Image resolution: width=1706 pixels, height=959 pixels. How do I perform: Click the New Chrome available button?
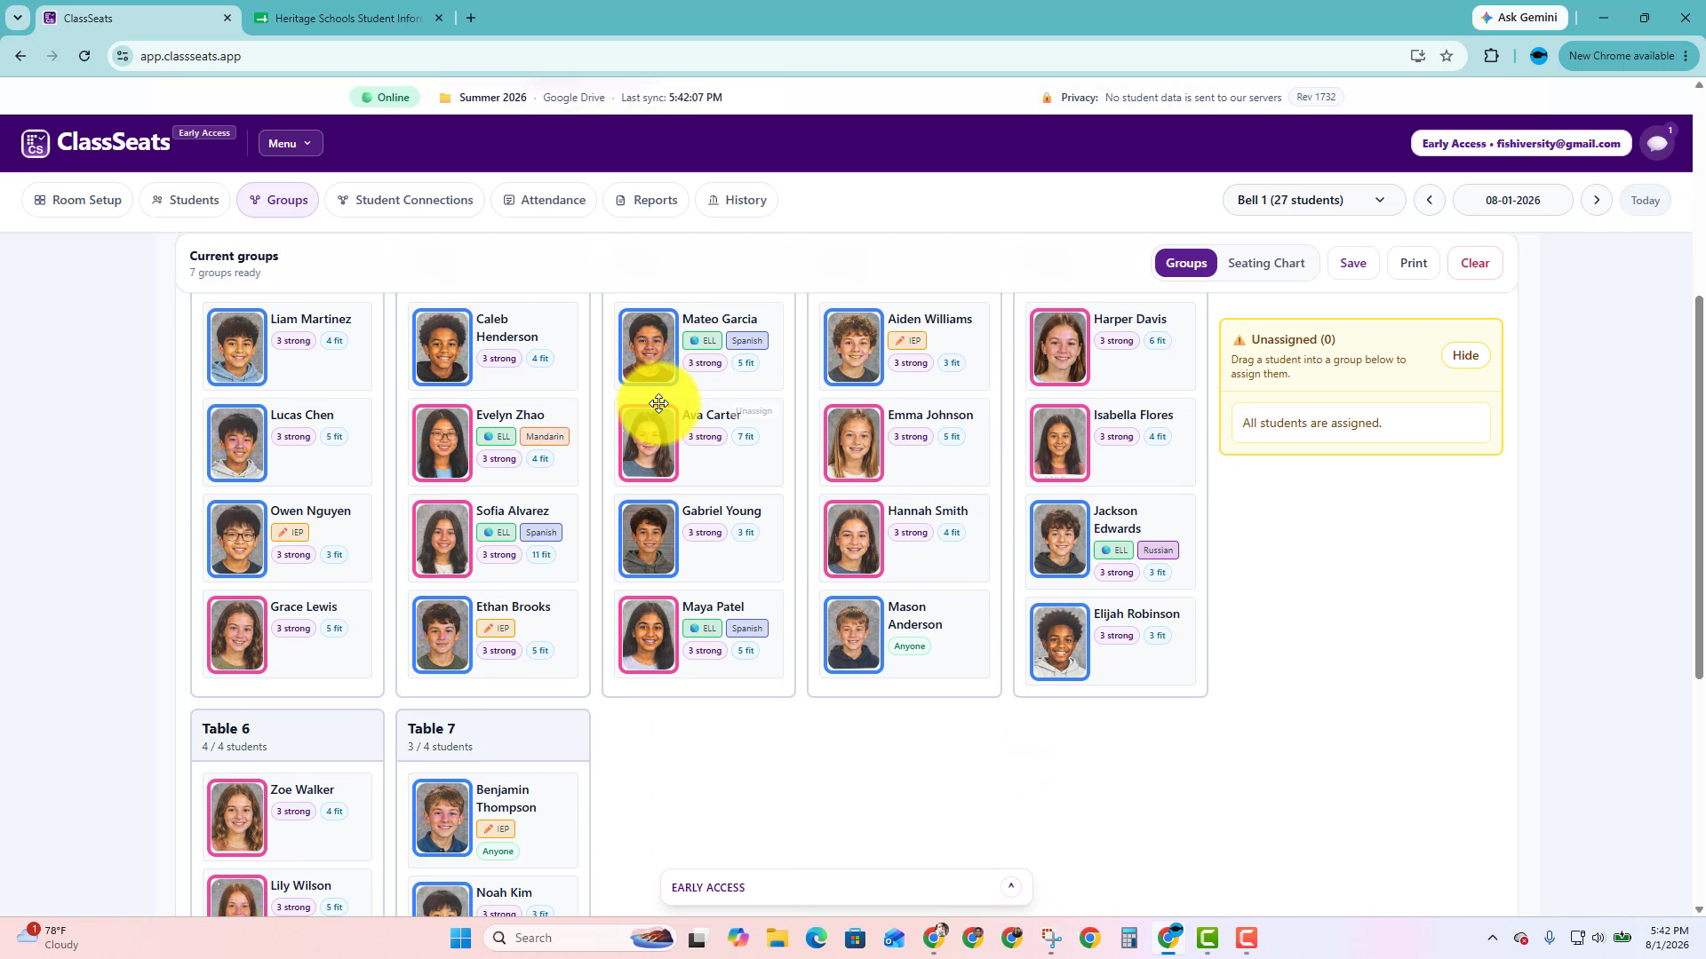pos(1629,56)
